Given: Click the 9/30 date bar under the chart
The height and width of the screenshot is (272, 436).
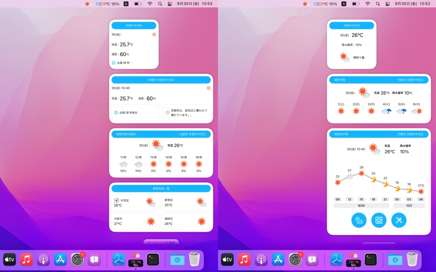Looking at the screenshot, I should click(361, 206).
